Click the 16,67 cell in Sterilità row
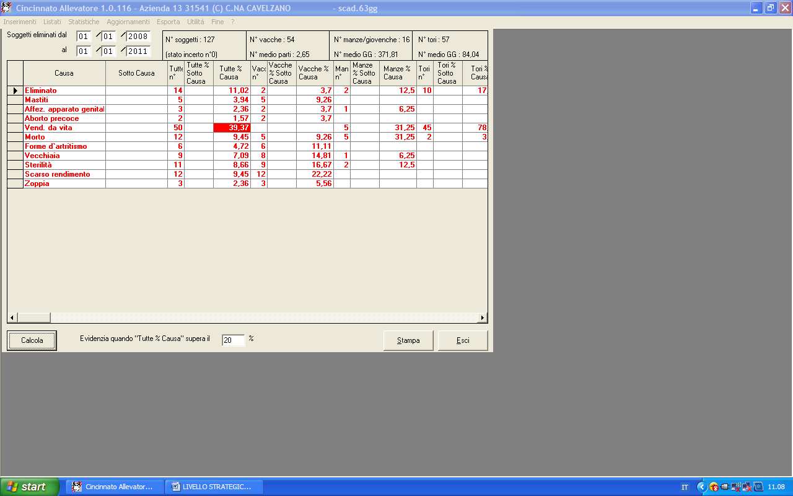The image size is (793, 496). point(315,165)
